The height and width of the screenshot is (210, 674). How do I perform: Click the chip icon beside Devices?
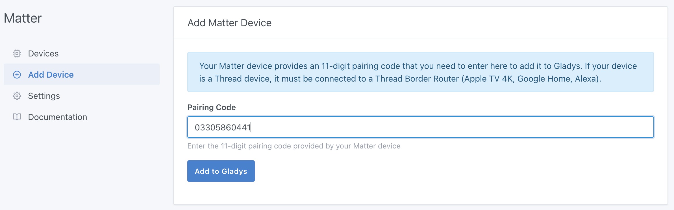[x=18, y=53]
